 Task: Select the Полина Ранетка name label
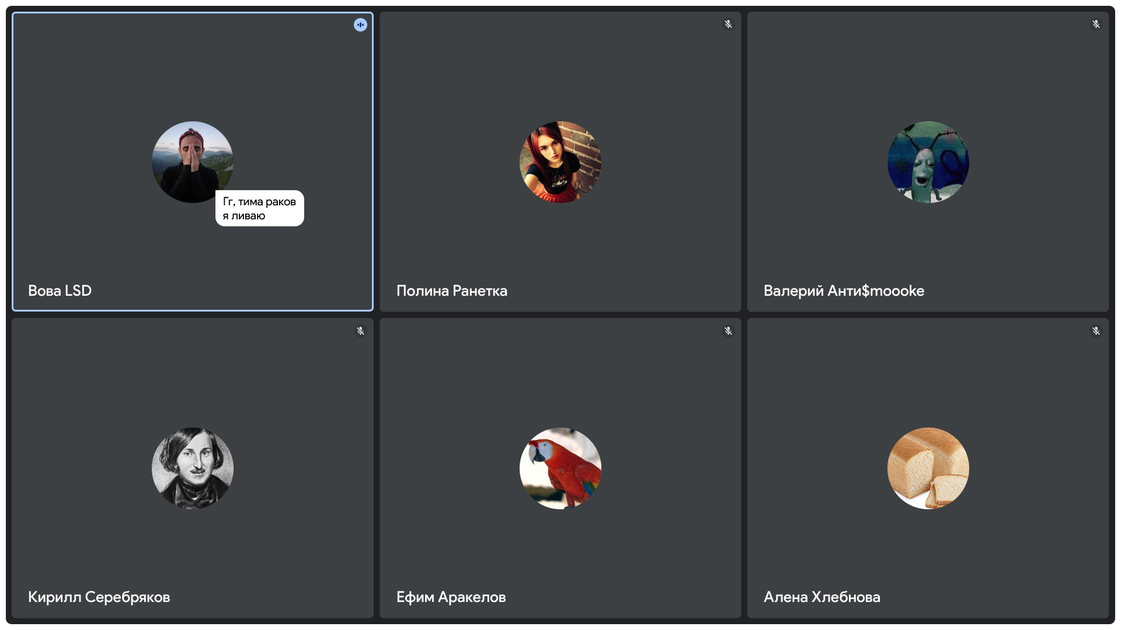pyautogui.click(x=451, y=290)
